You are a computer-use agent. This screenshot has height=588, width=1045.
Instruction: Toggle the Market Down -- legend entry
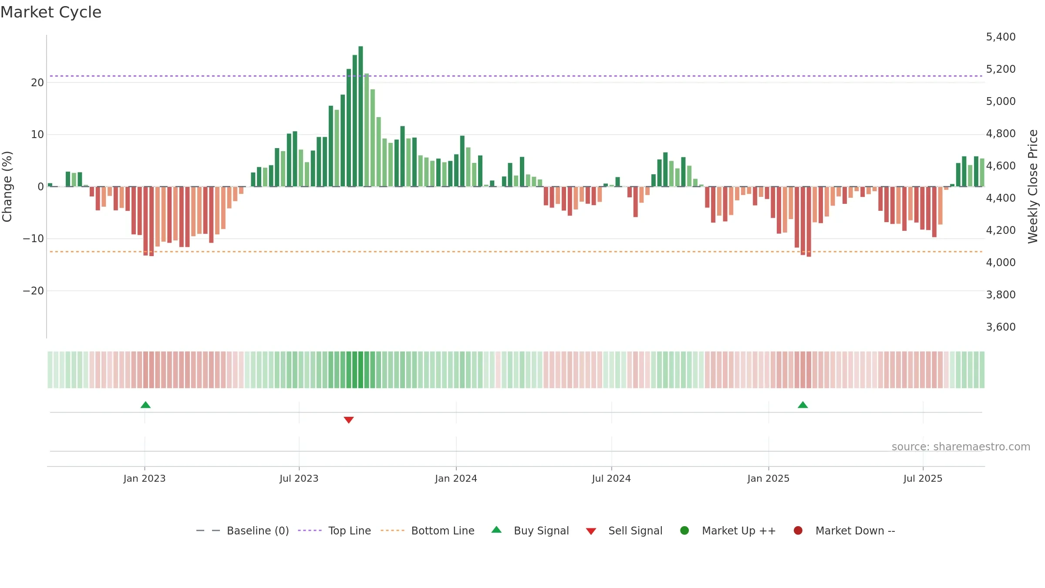tap(844, 531)
